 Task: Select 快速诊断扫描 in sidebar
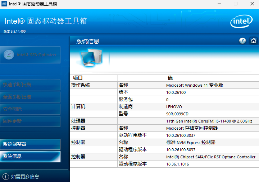[30, 85]
